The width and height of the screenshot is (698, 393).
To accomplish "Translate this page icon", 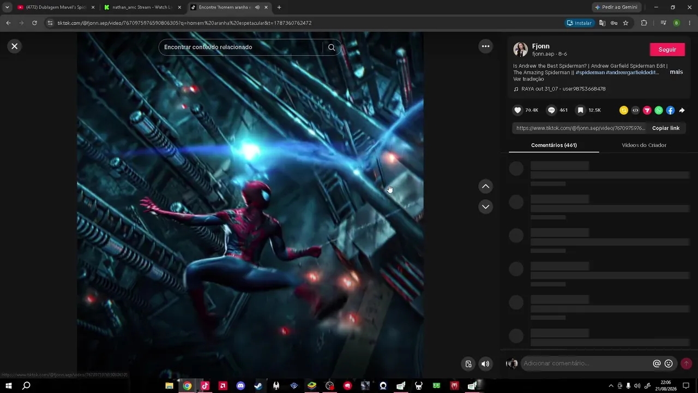I will click(x=602, y=23).
